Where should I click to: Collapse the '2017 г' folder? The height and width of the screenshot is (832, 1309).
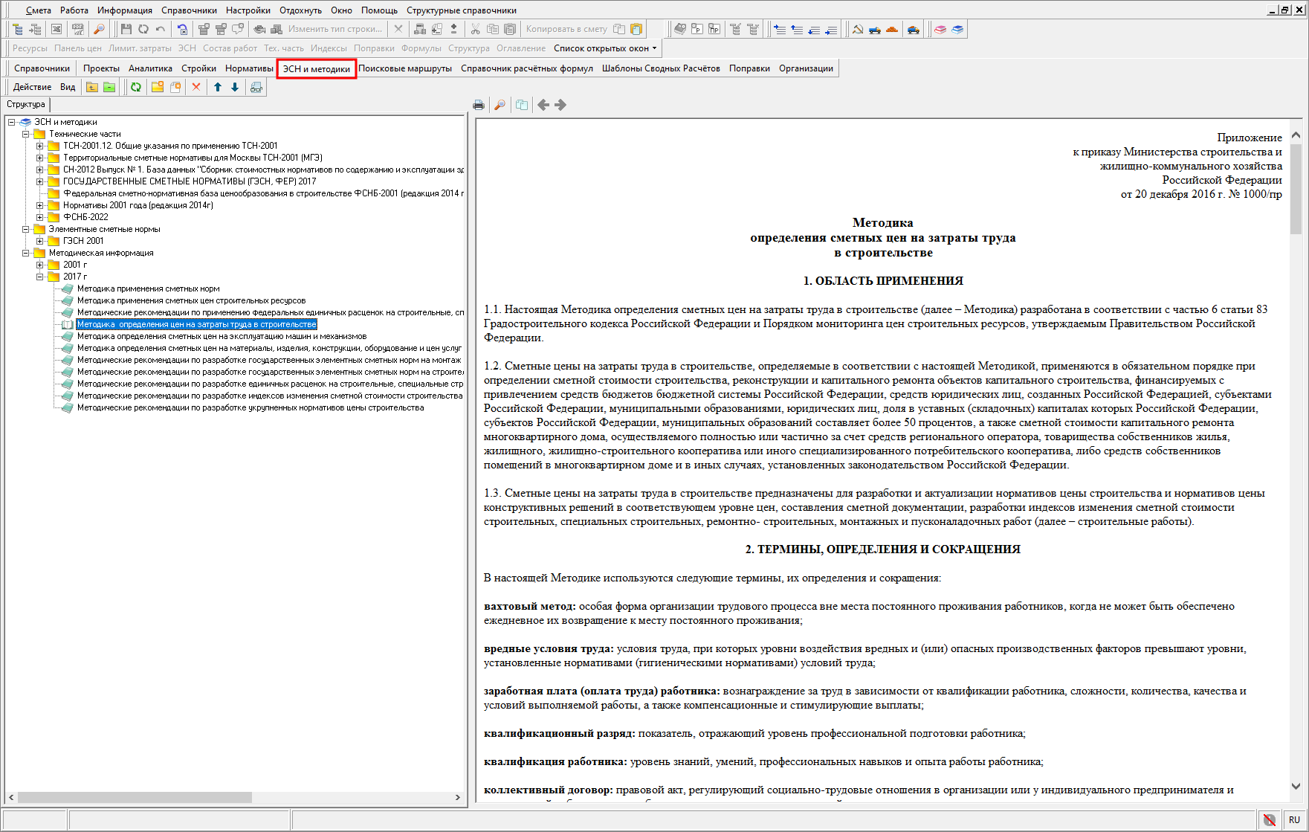coord(40,277)
